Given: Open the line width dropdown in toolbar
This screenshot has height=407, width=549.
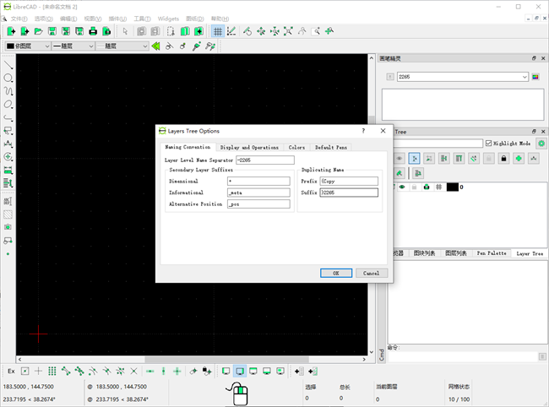Looking at the screenshot, I should pos(73,46).
